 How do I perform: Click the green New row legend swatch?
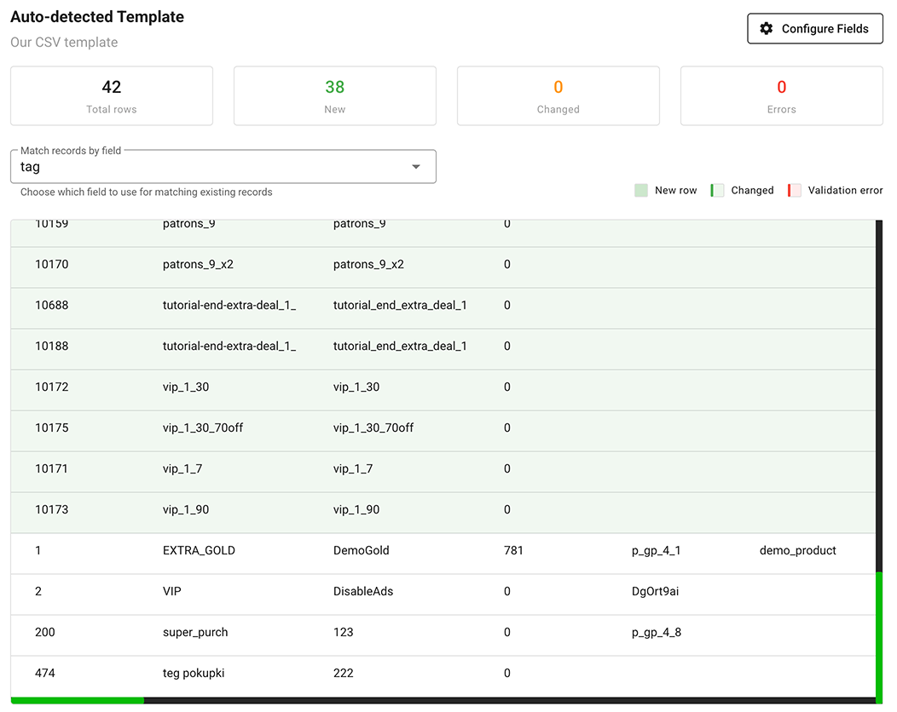coord(641,191)
